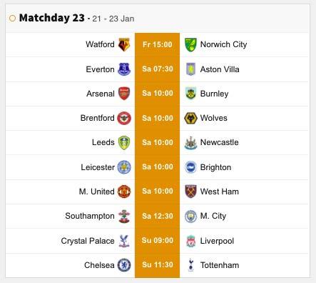Follow the Crystal Palace team link
This screenshot has width=316, height=283.
point(88,241)
